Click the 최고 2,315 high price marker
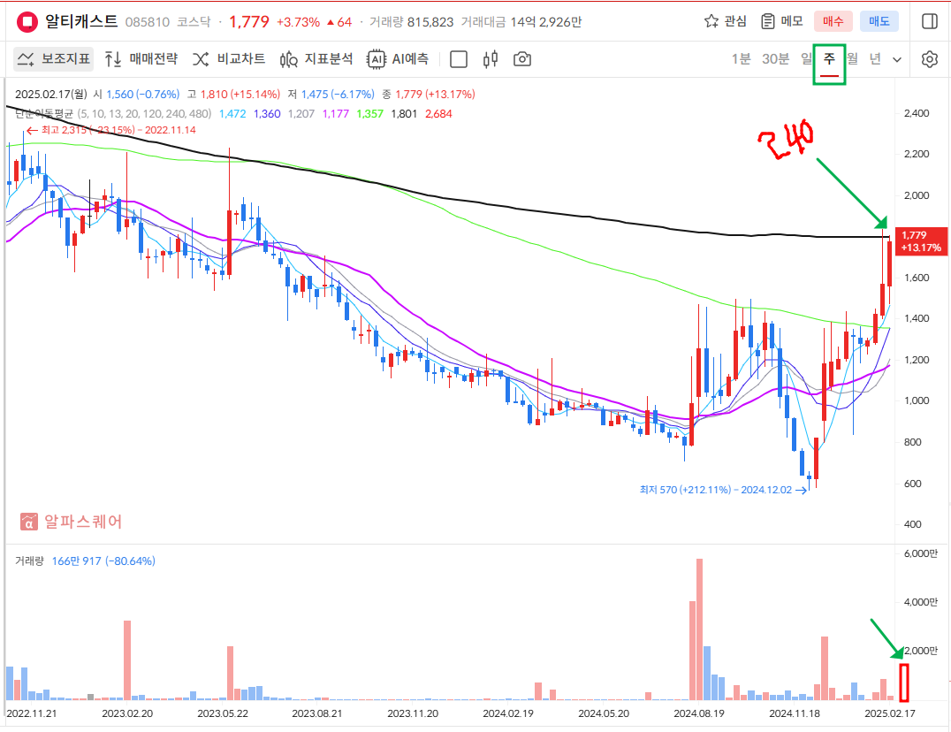The width and height of the screenshot is (951, 732). pos(111,130)
